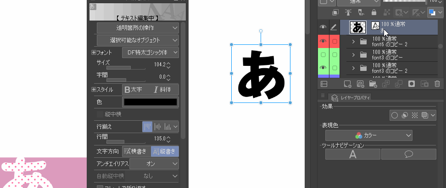Adjust the 行間 line spacing slider
The image size is (446, 188).
(x=126, y=141)
